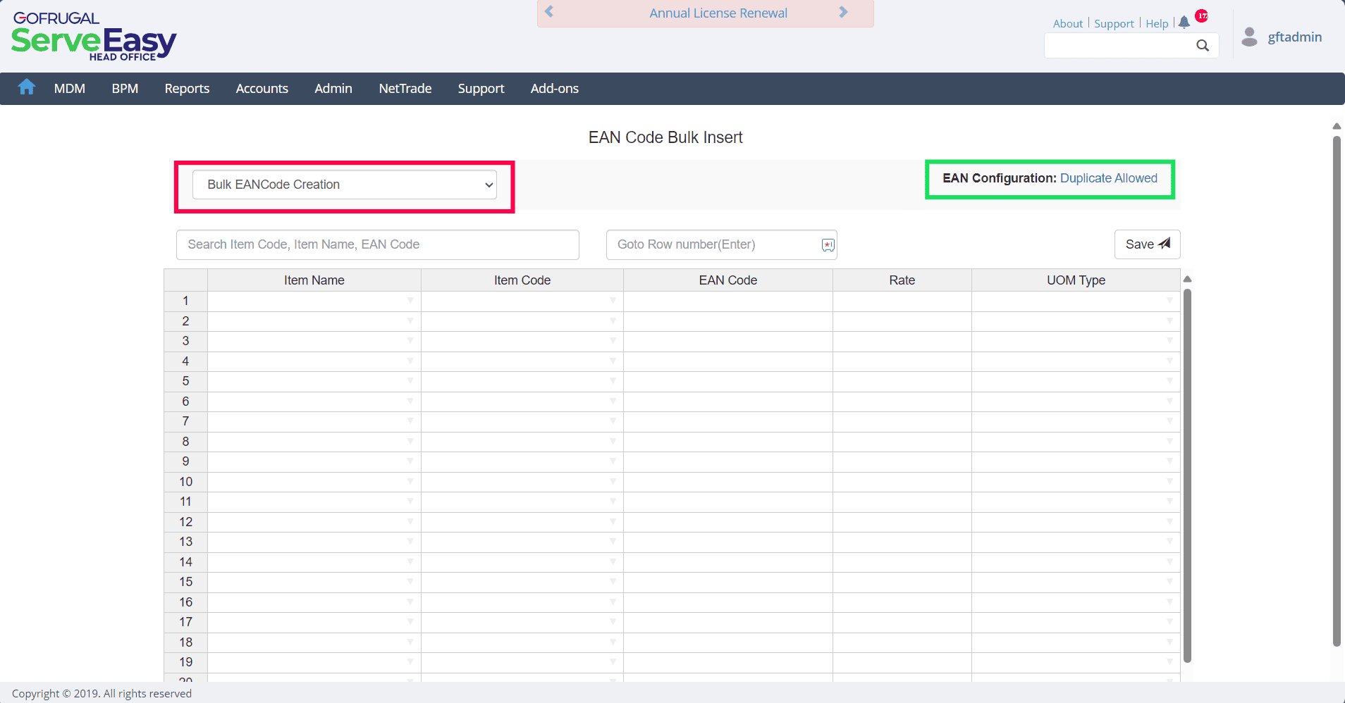Go to the Home icon in navbar

27,87
